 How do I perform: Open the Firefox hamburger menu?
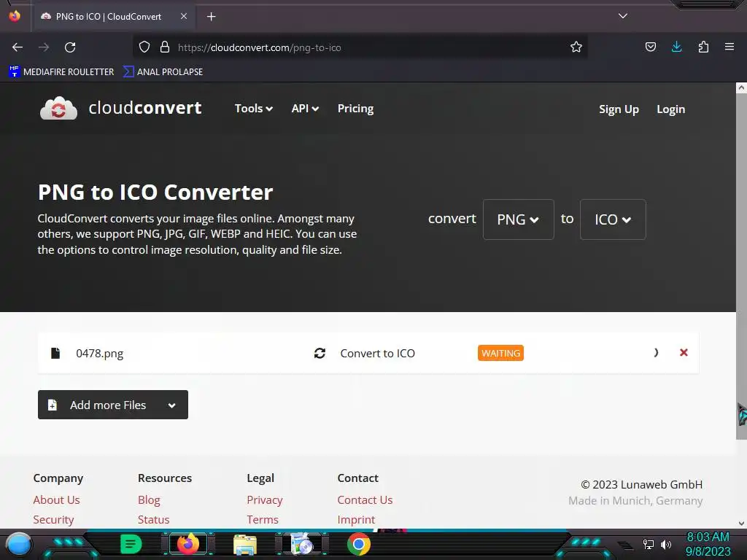pos(729,47)
